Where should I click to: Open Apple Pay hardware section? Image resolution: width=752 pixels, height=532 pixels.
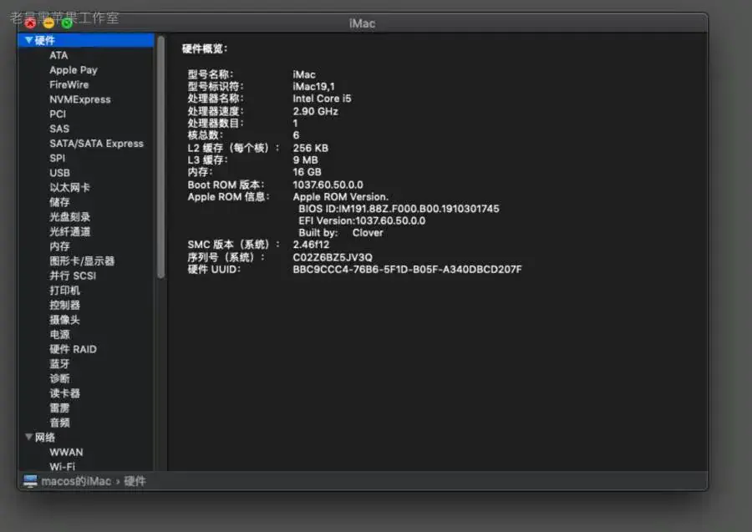(74, 70)
